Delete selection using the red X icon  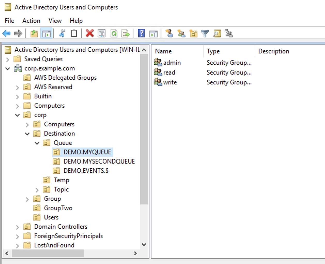(x=90, y=33)
